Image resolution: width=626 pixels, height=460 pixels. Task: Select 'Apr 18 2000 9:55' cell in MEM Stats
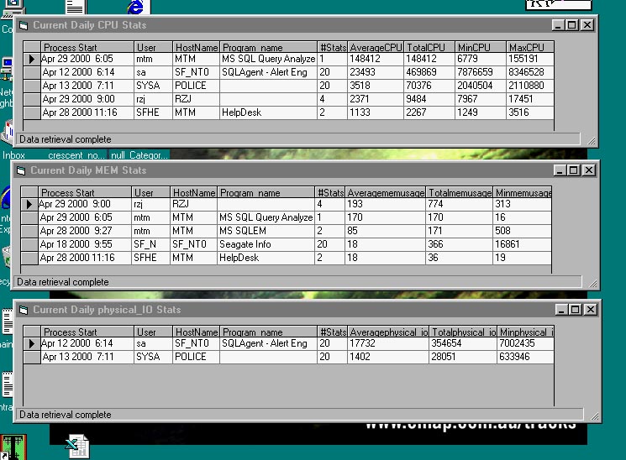click(x=85, y=244)
